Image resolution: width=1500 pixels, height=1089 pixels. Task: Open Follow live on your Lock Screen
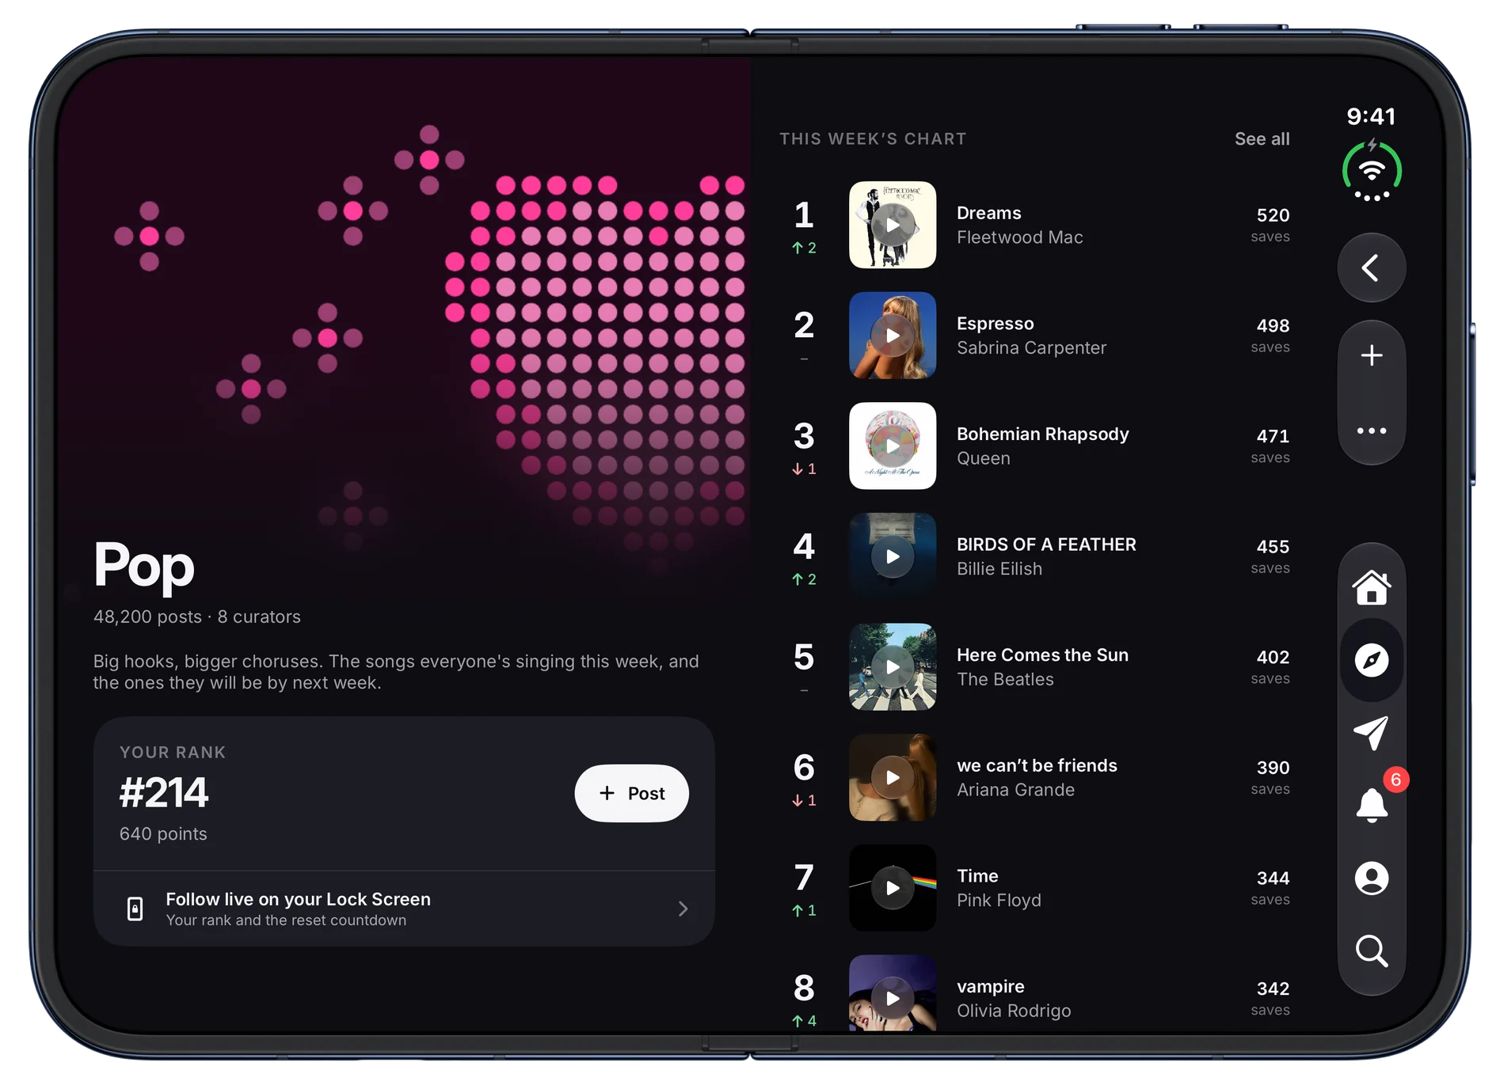(404, 909)
